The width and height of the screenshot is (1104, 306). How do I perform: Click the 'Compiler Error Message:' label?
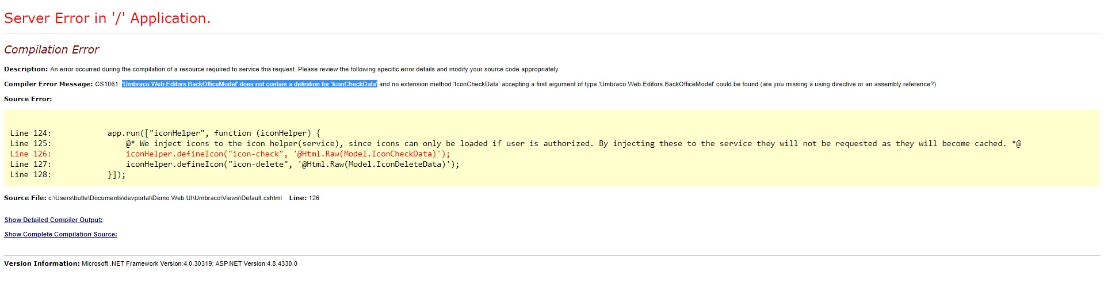(48, 84)
